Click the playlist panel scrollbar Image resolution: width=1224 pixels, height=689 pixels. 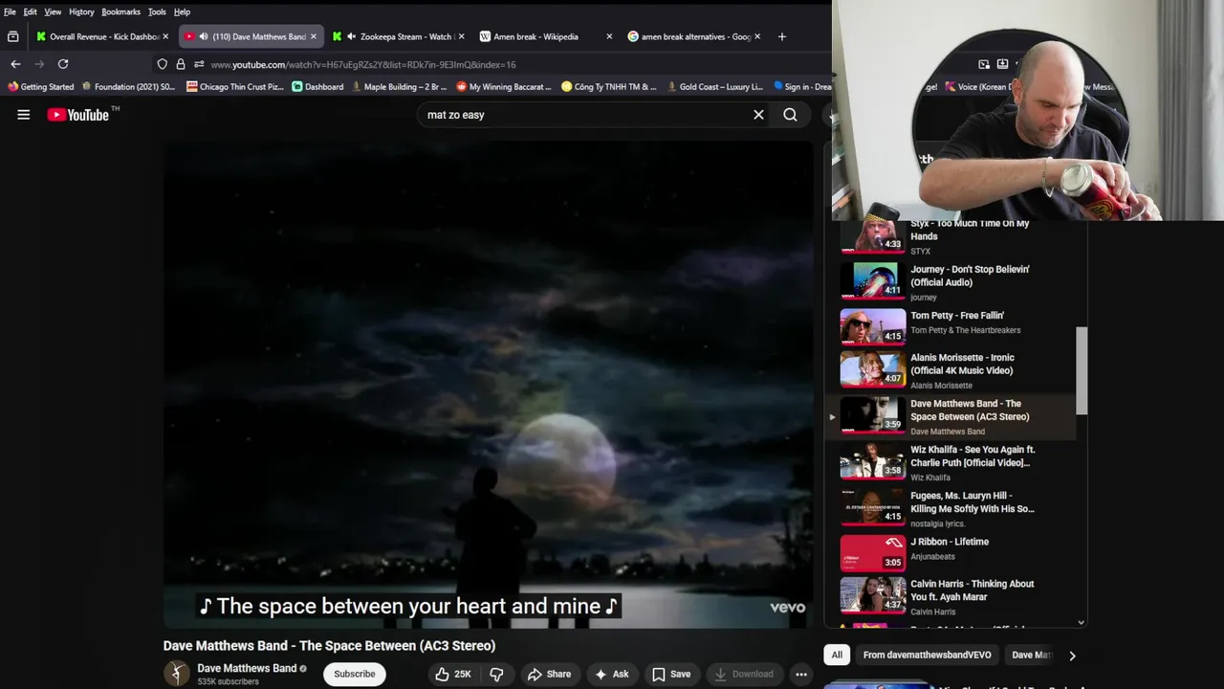coord(1082,370)
